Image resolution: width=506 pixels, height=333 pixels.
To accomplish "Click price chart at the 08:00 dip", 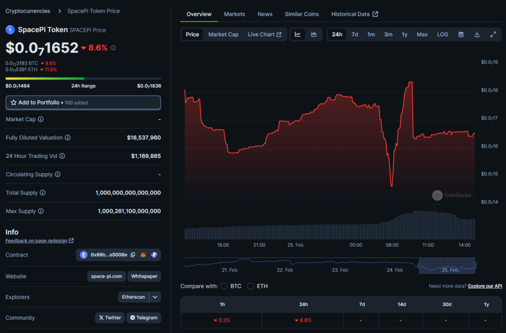I will point(392,185).
